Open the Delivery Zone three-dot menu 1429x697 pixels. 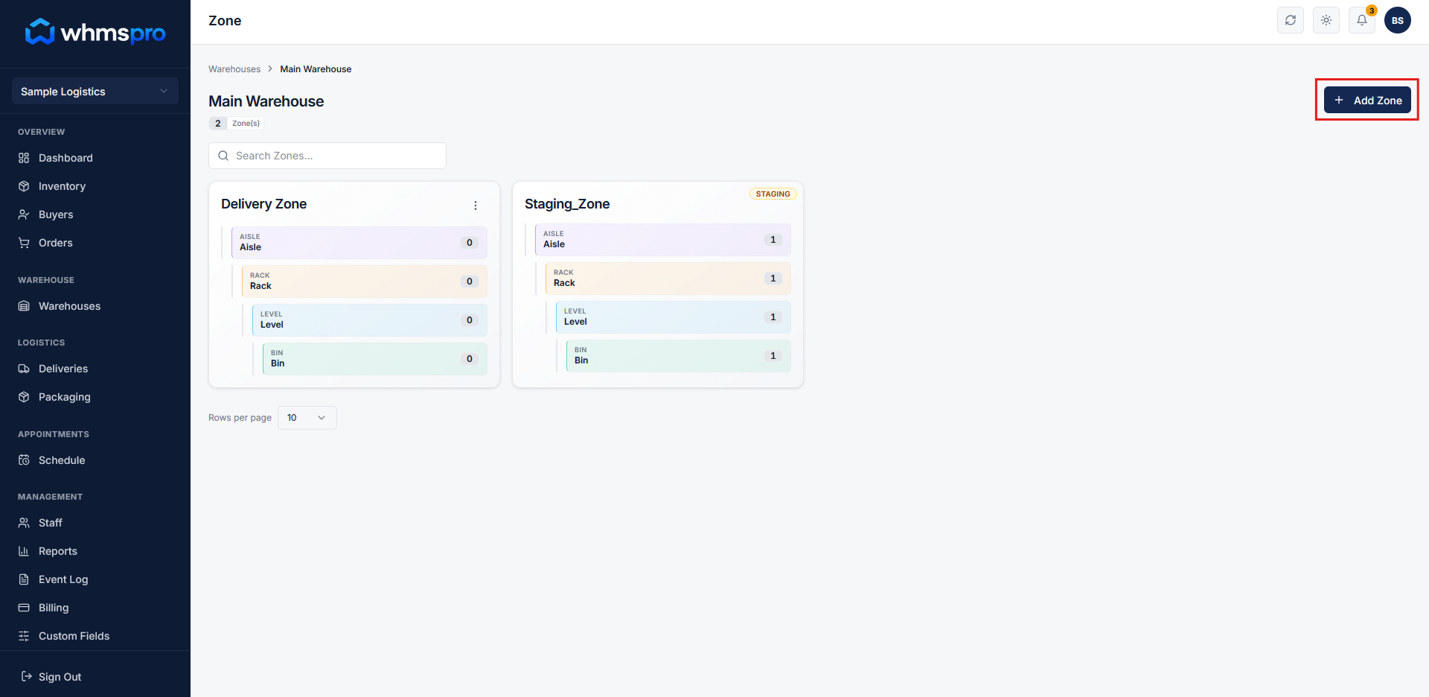[476, 206]
